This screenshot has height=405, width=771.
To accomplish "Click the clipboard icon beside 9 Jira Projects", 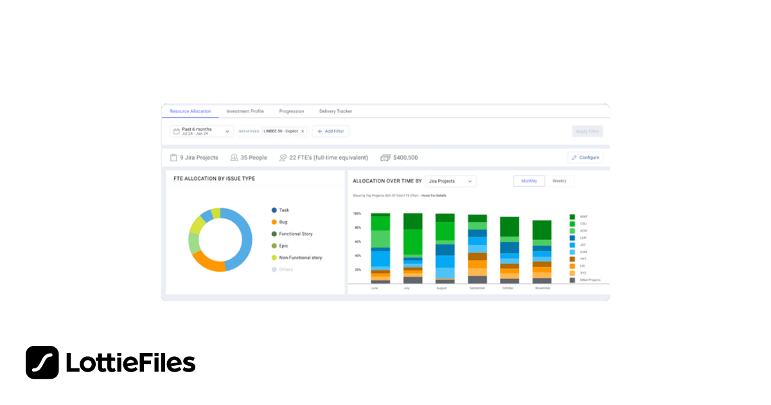I will point(175,157).
